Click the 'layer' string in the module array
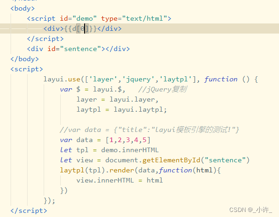This screenshot has height=217, width=279. click(x=103, y=80)
